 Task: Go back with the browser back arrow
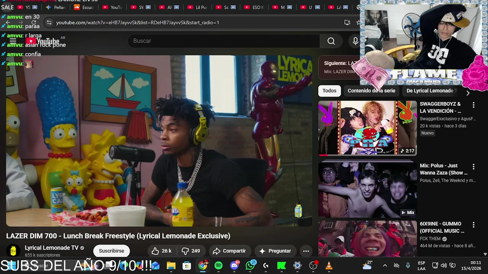point(8,22)
